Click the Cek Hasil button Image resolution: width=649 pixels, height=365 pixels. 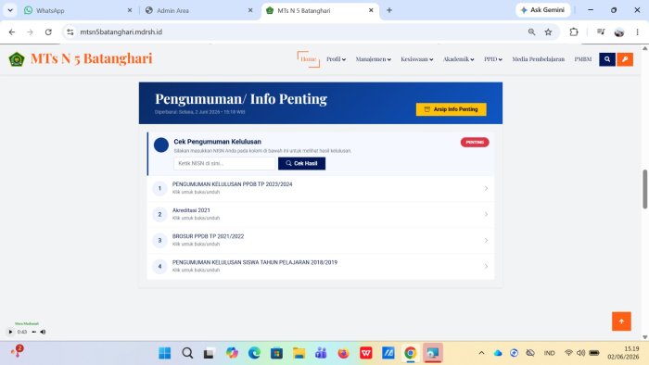[301, 163]
